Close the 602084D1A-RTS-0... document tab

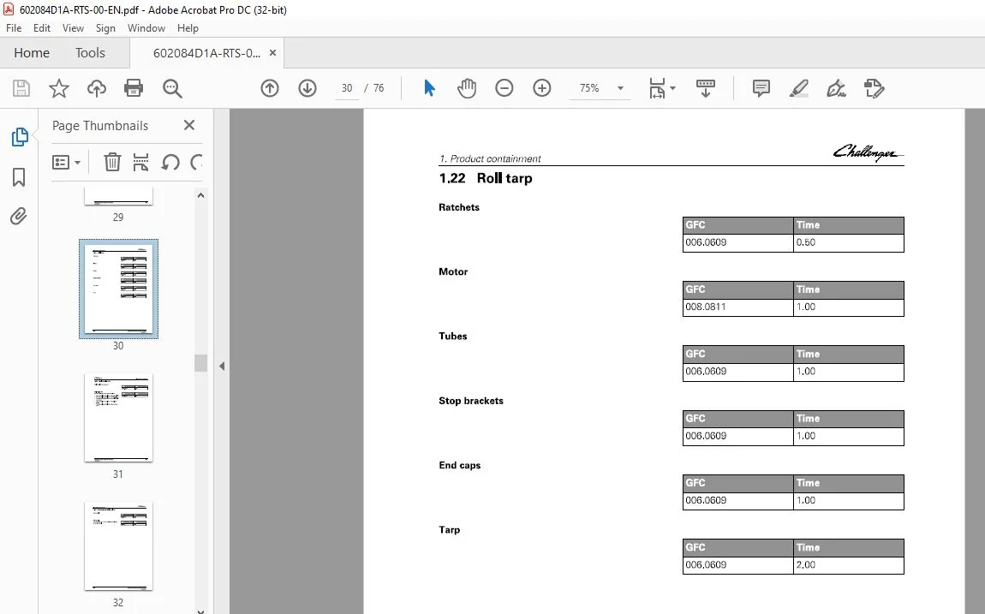(x=272, y=53)
